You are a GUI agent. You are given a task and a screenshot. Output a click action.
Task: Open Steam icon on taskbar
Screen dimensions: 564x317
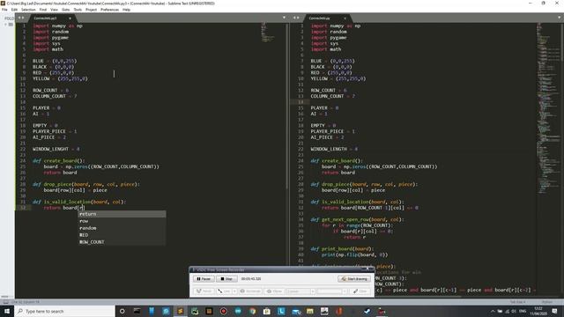(367, 311)
